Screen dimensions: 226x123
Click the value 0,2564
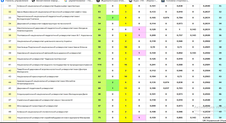tap(207, 70)
